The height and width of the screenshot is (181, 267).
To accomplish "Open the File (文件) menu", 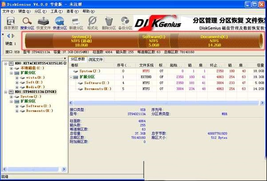I will pos(8,12).
